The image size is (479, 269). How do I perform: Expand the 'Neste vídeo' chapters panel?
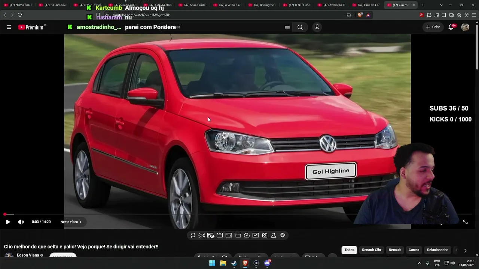tap(71, 222)
